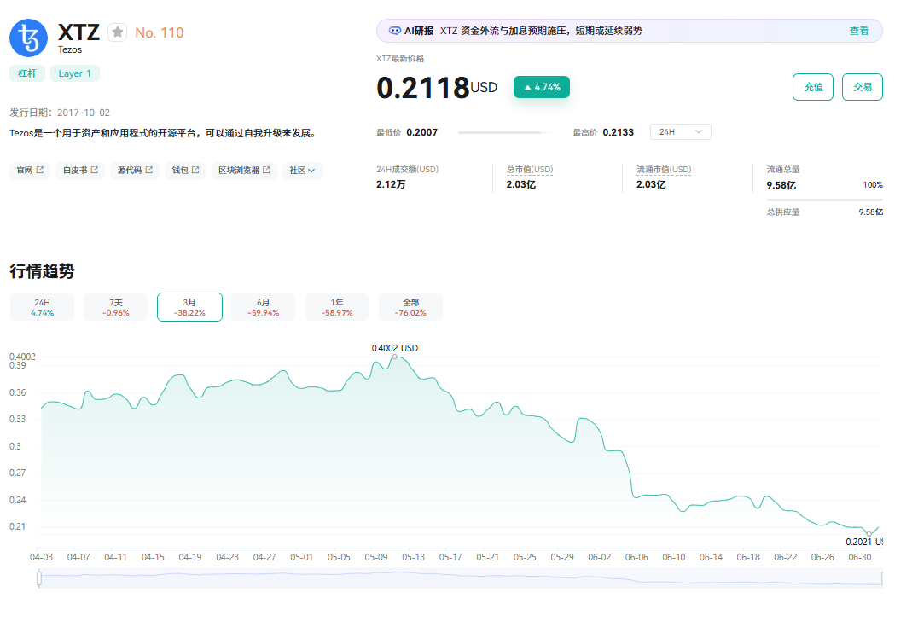The image size is (918, 621).
Task: Select the 3月 trend tab
Action: tap(189, 307)
